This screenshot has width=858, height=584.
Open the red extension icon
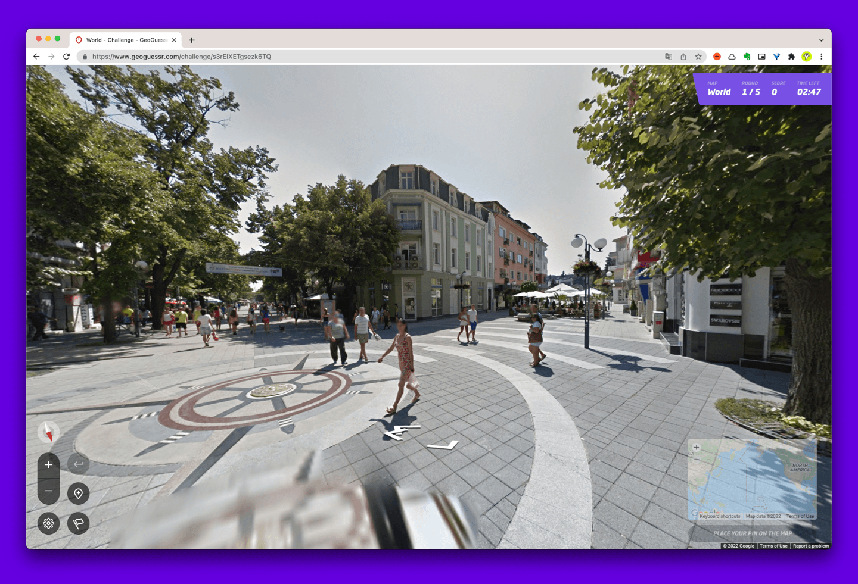coord(717,57)
